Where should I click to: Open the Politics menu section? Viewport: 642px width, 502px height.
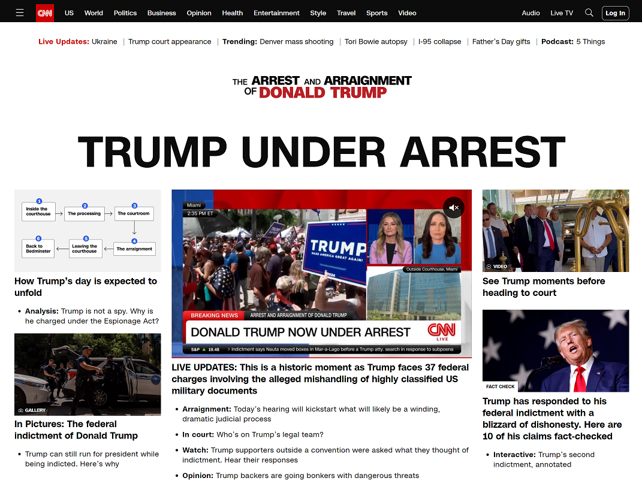tap(125, 13)
